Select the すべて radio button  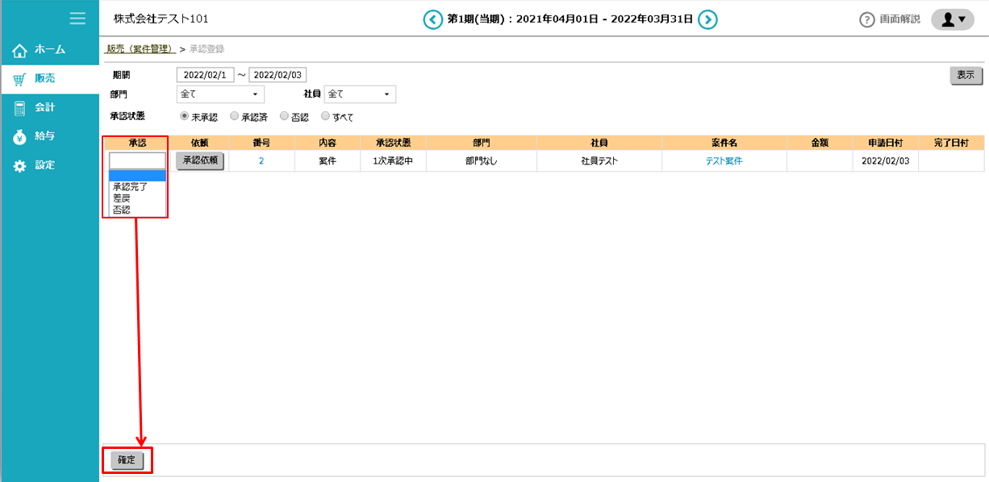click(326, 116)
